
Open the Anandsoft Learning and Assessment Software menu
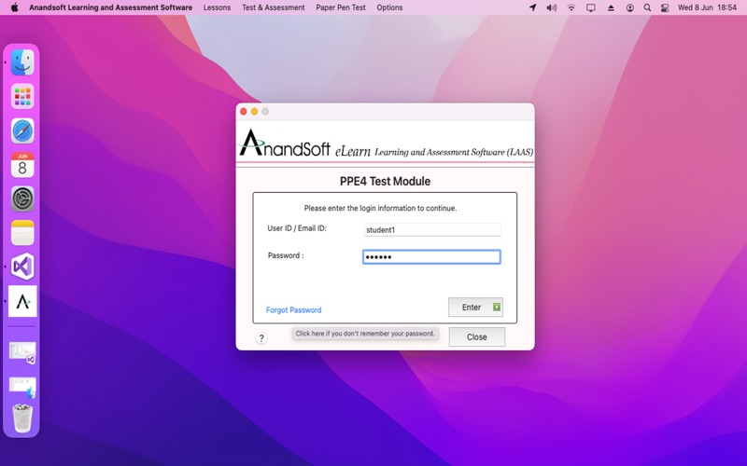tap(110, 7)
